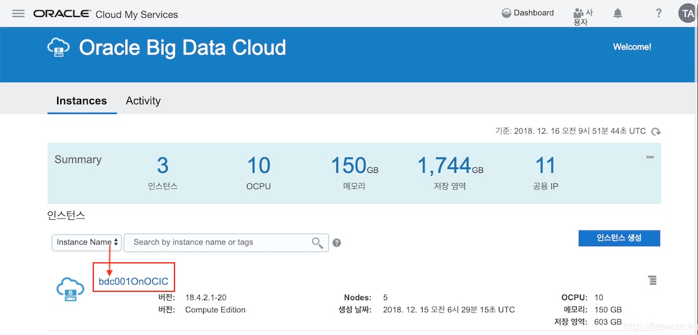
Task: Open the TA user avatar menu
Action: 687,13
